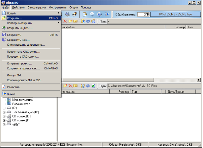
Task: Sort by Размер column in the image pane
Action: (x=176, y=27)
